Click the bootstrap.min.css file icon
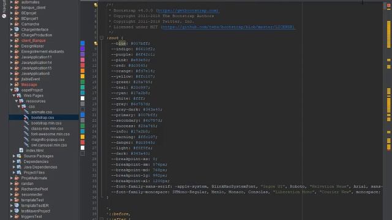392x220 pixels. click(26, 123)
